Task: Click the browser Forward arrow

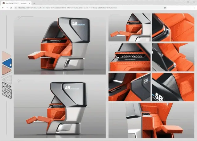Action: tap(7, 8)
